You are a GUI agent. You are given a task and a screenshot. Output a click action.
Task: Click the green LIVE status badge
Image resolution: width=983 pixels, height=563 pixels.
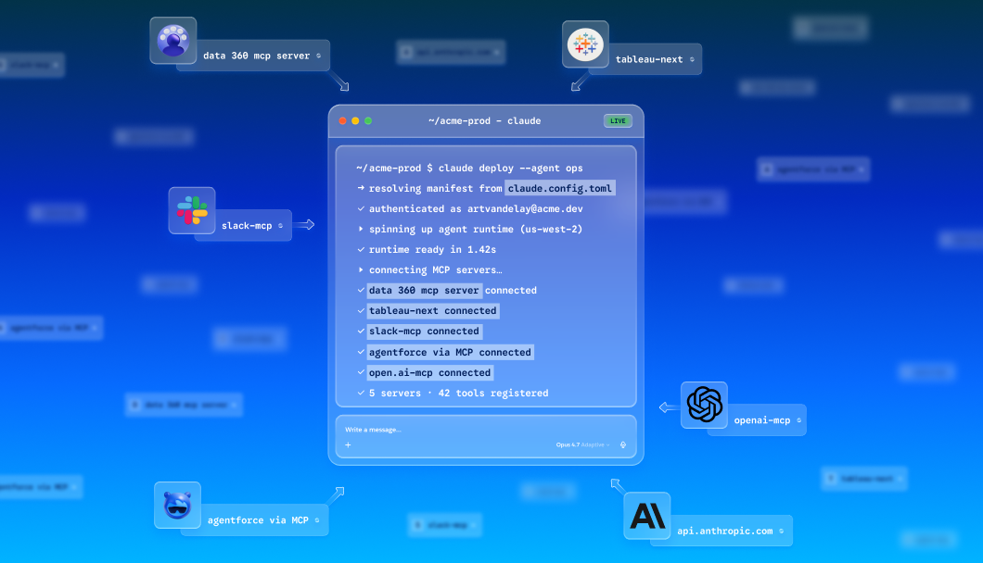point(618,121)
